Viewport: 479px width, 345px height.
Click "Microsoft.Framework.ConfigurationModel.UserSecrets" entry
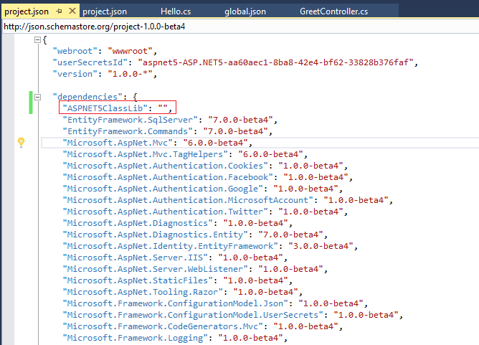point(232,315)
